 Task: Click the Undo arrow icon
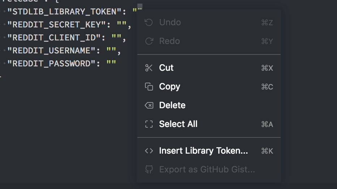[149, 22]
